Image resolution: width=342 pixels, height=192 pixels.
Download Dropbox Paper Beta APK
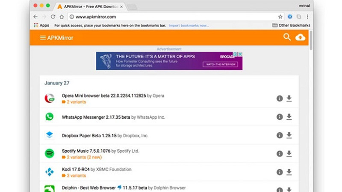pos(289,135)
